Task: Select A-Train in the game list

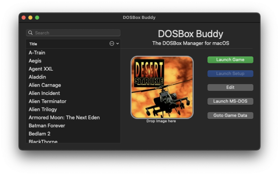Action: (x=73, y=53)
